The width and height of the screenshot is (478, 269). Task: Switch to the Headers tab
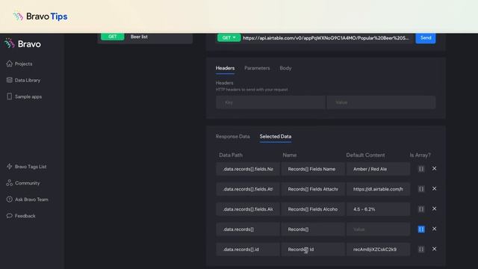click(x=225, y=68)
